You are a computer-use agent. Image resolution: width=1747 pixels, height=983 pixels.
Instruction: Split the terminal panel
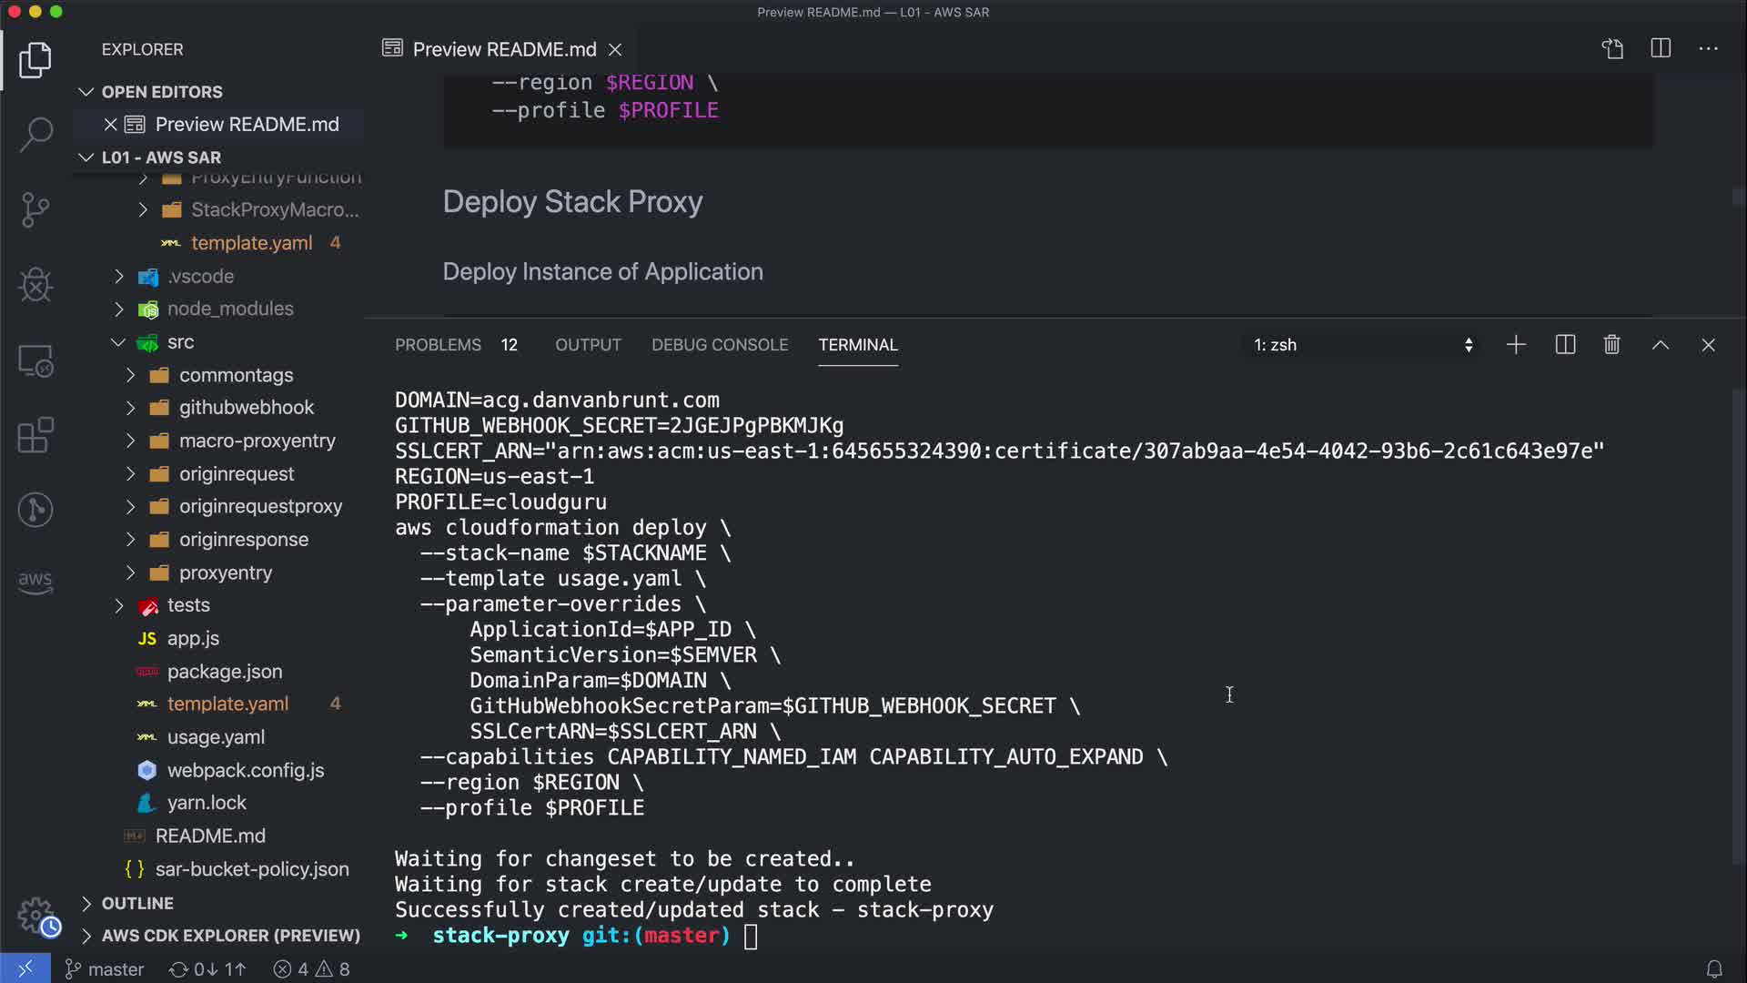(1565, 345)
